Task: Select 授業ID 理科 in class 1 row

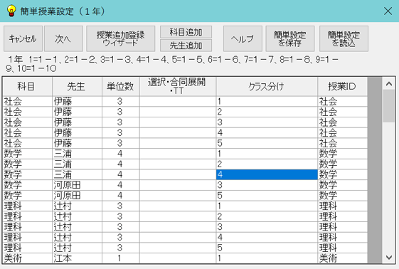Action: (x=343, y=206)
